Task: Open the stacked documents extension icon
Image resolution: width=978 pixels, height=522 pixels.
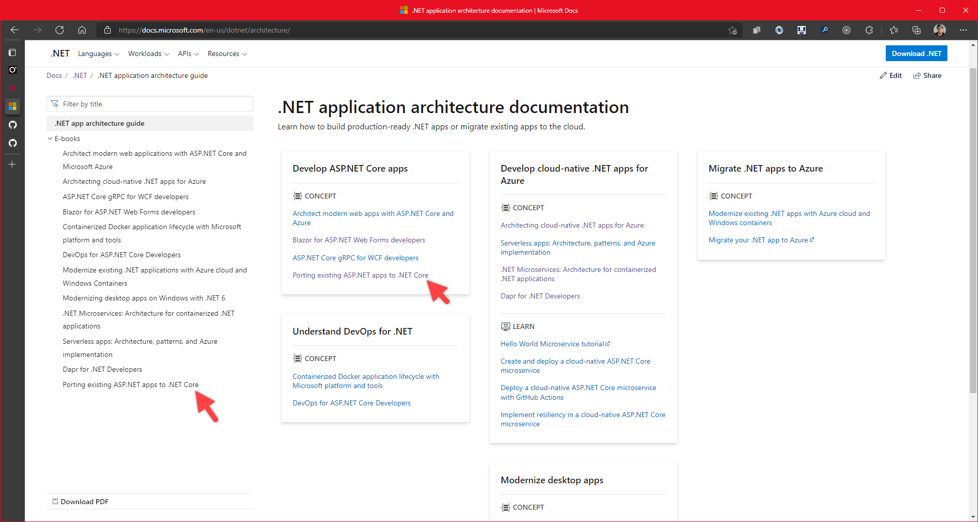Action: 757,31
